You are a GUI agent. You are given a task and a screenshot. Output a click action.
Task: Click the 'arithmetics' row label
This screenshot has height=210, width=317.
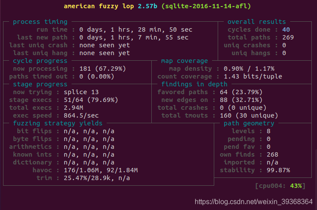[30, 147]
